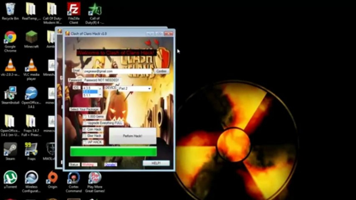Check the Upgrade Everything FULL option

click(85, 123)
